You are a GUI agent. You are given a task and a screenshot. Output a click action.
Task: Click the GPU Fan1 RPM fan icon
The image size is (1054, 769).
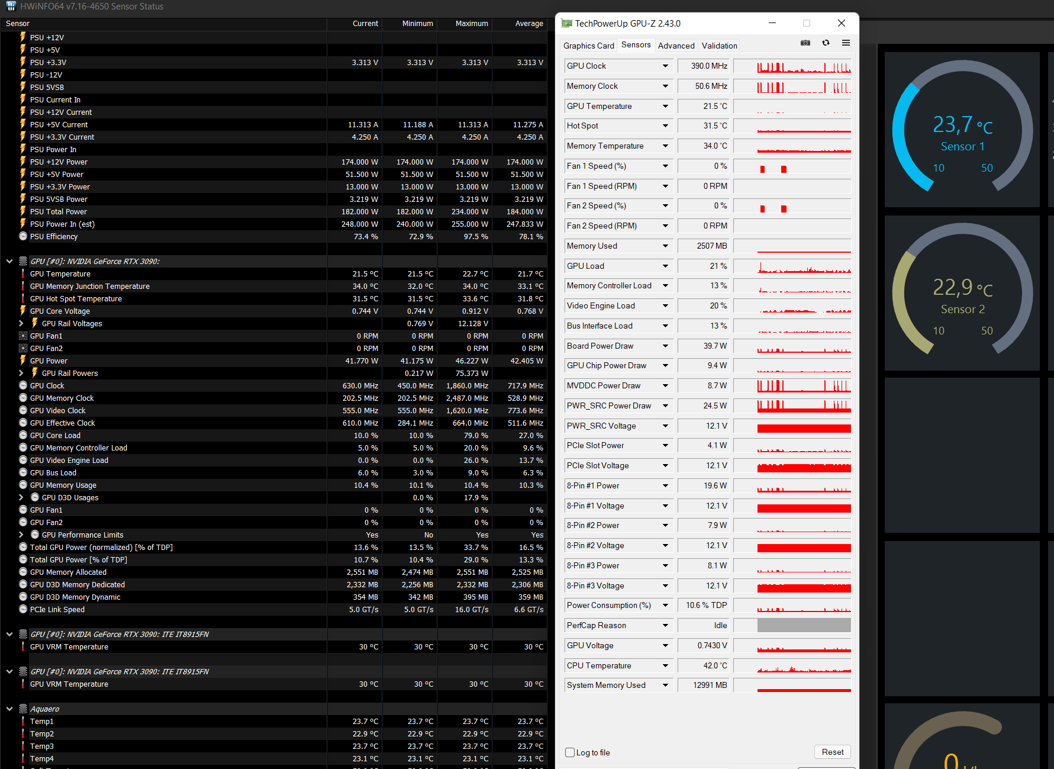point(23,336)
